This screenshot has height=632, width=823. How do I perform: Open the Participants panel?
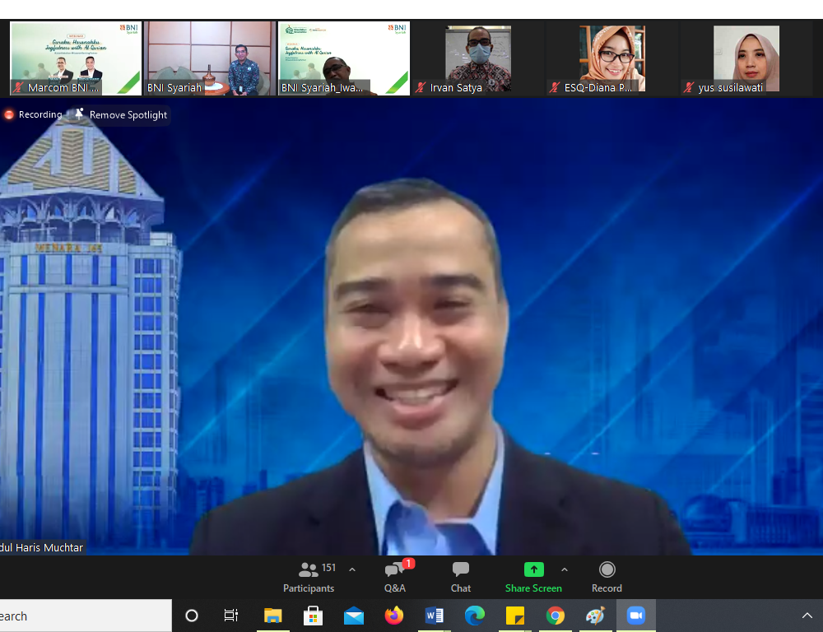pos(309,577)
